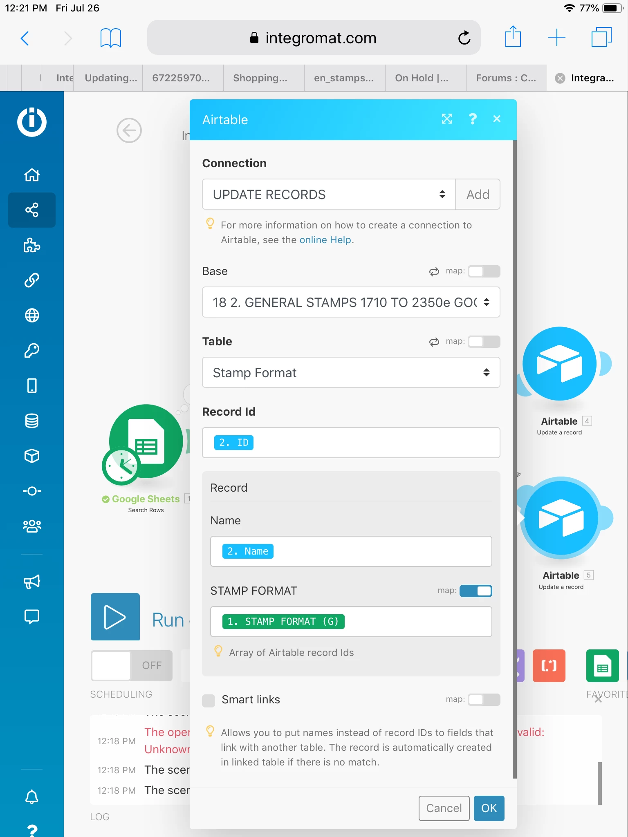The image size is (628, 837).
Task: Run the scenario once play button
Action: pos(115,617)
